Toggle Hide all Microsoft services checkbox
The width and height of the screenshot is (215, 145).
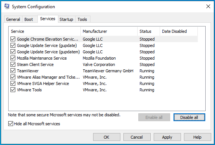click(10, 124)
